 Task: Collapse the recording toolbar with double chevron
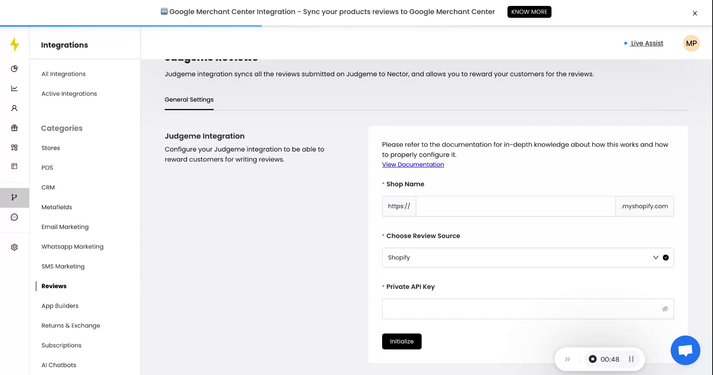(x=567, y=359)
